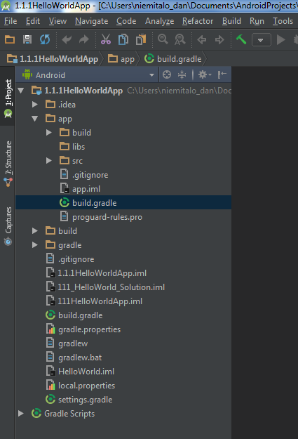Image resolution: width=298 pixels, height=439 pixels.
Task: Click the Cut scissors icon
Action: (106, 39)
